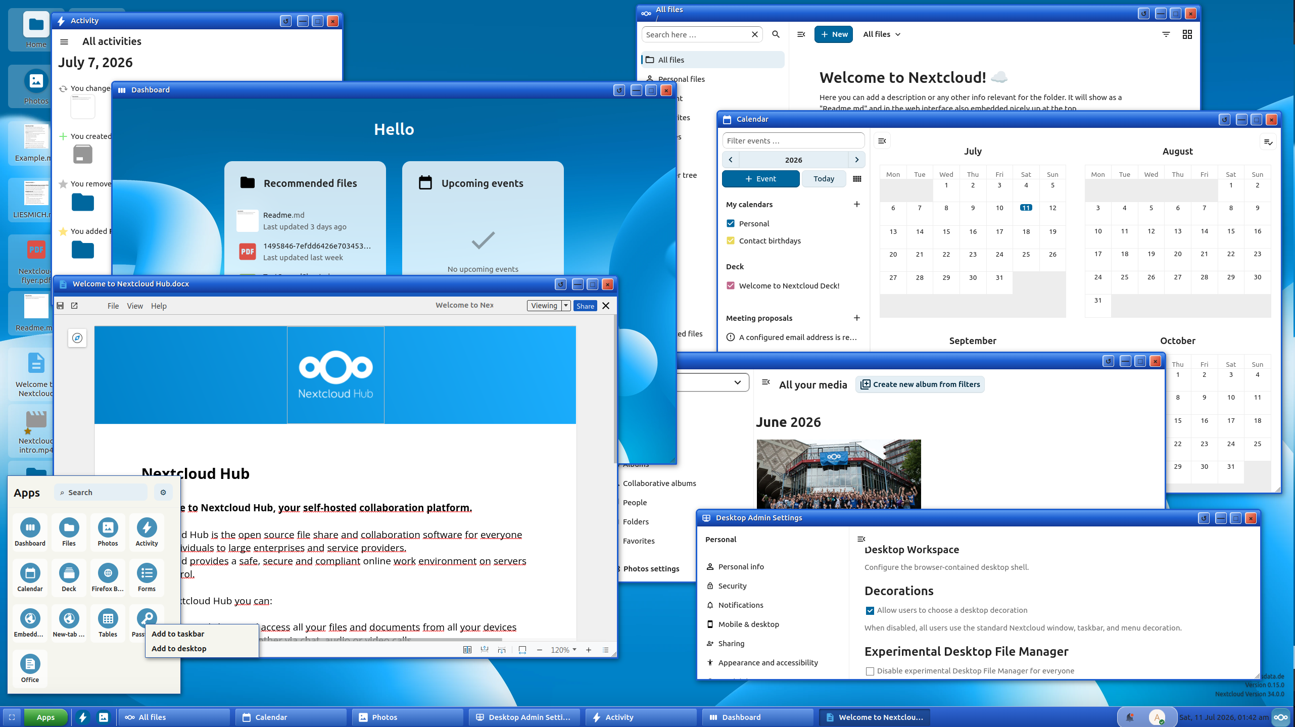Add a new Meeting proposal
Screen dimensions: 1295x727
tap(857, 318)
